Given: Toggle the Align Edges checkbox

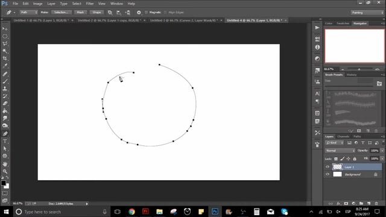Looking at the screenshot, I should (x=165, y=12).
